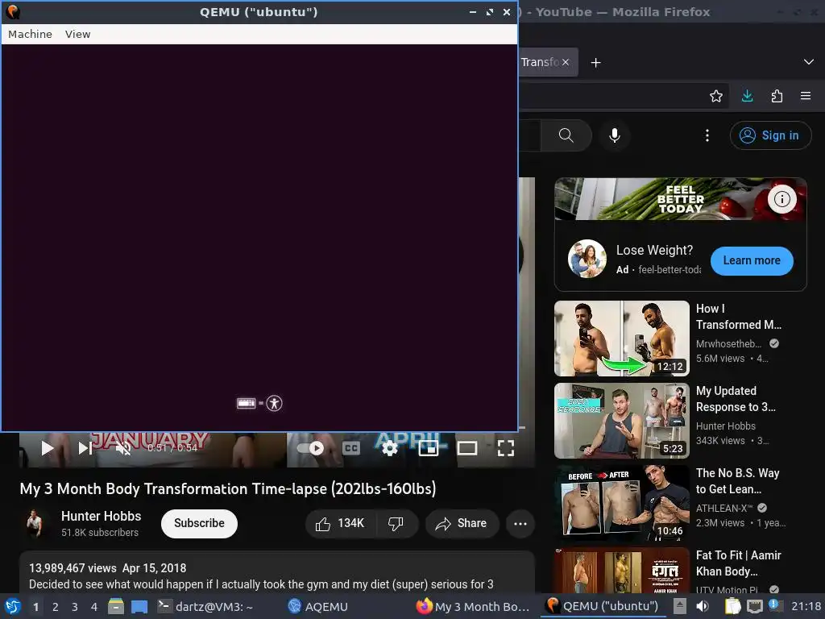Open Mrwhosetheb... channel name

pos(728,343)
